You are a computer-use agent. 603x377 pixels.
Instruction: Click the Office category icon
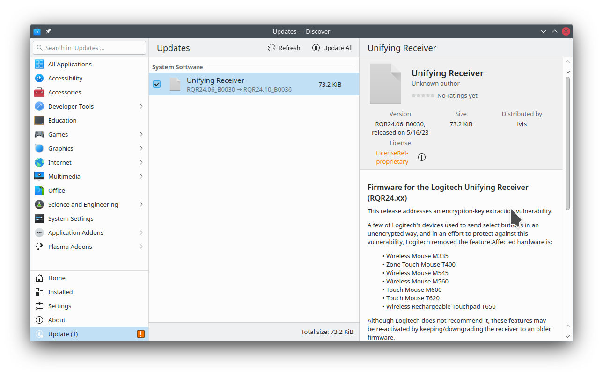click(x=39, y=190)
